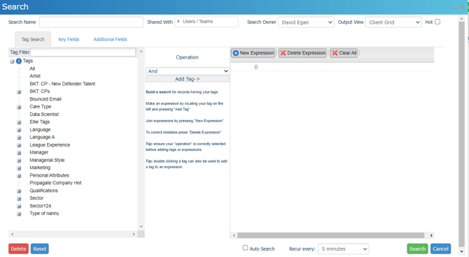
Task: Expand the League Experience node
Action: (19, 145)
